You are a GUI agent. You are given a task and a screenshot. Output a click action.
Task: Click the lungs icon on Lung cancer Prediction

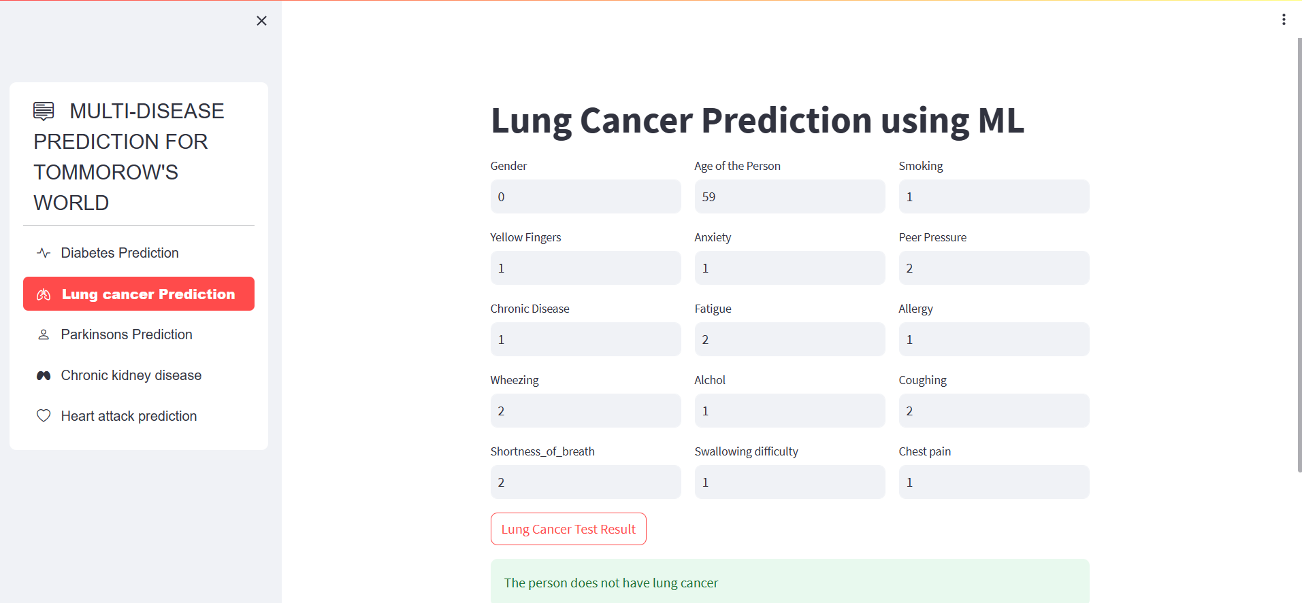coord(45,294)
